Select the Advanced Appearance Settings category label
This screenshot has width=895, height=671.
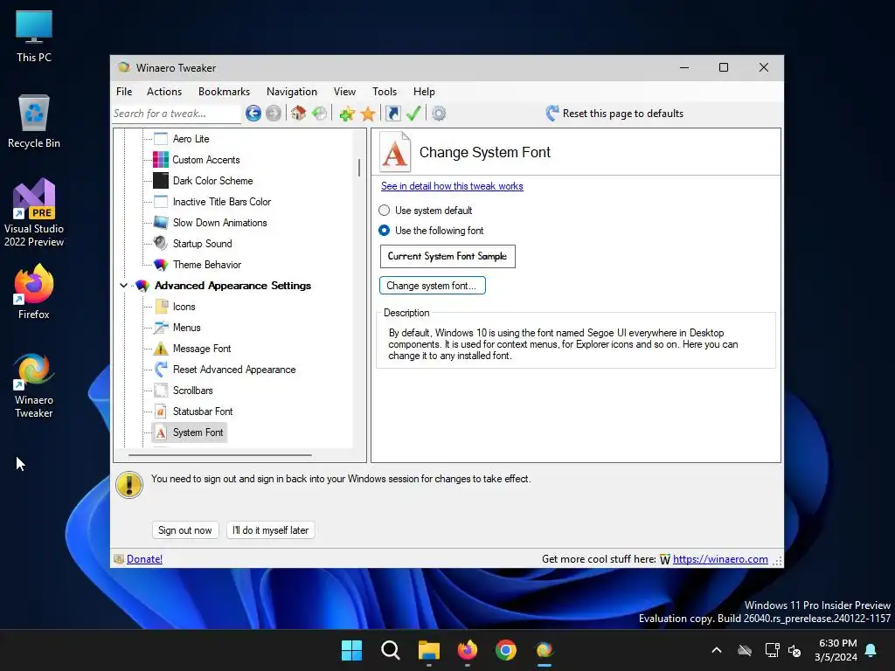[232, 286]
